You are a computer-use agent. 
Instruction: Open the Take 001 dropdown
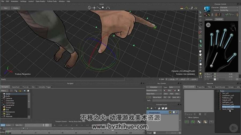pos(20,125)
